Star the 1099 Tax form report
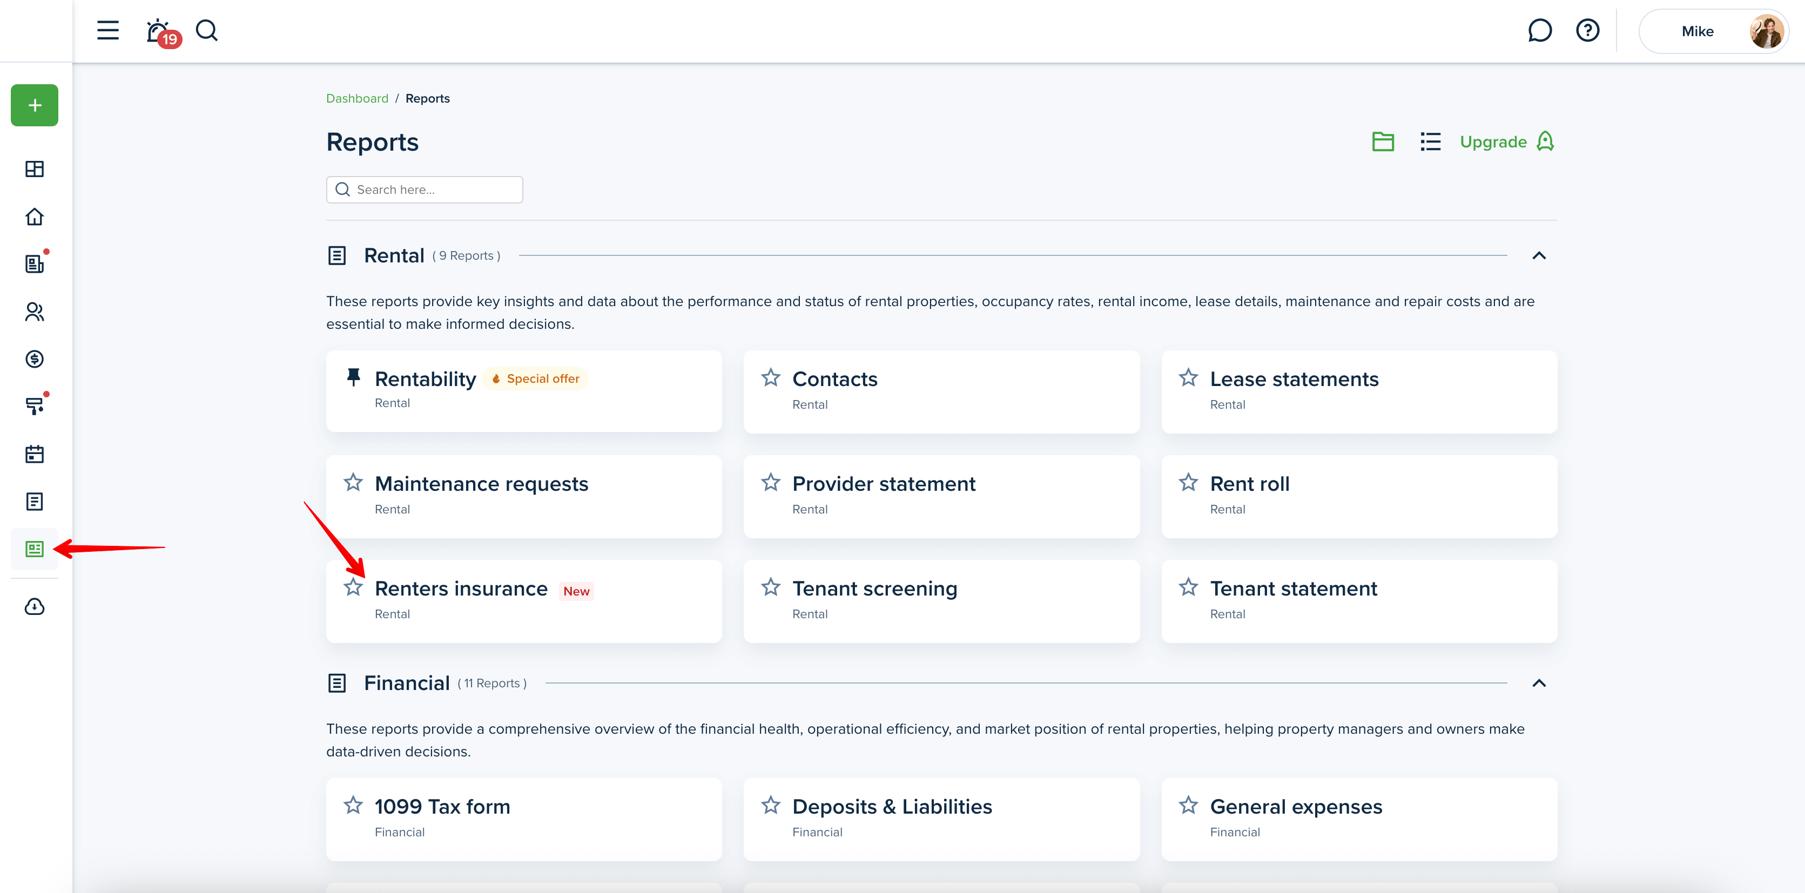Screen dimensions: 1805x893 tap(353, 805)
